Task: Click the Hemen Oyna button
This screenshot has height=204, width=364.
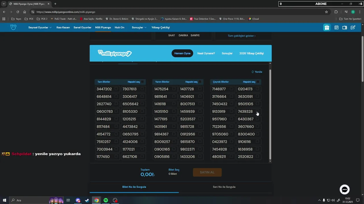Action: (x=182, y=53)
